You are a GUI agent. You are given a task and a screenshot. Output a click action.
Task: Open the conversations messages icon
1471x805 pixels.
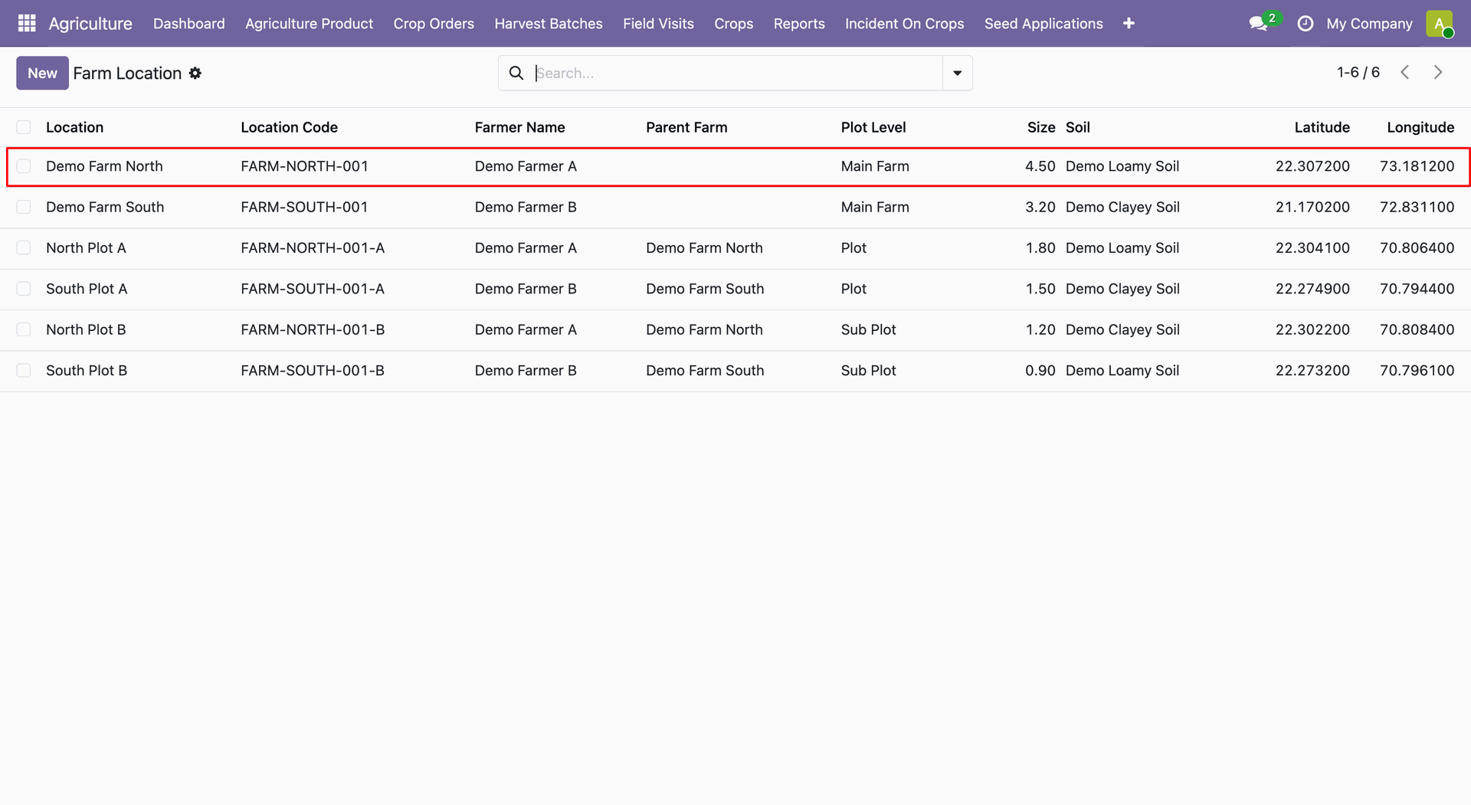(x=1258, y=24)
